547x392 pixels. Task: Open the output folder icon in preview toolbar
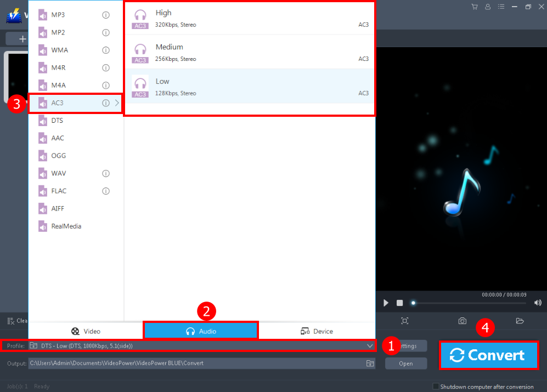point(520,321)
